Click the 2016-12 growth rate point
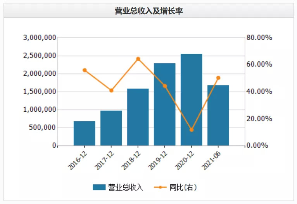The height and width of the screenshot is (204, 297). 85,70
